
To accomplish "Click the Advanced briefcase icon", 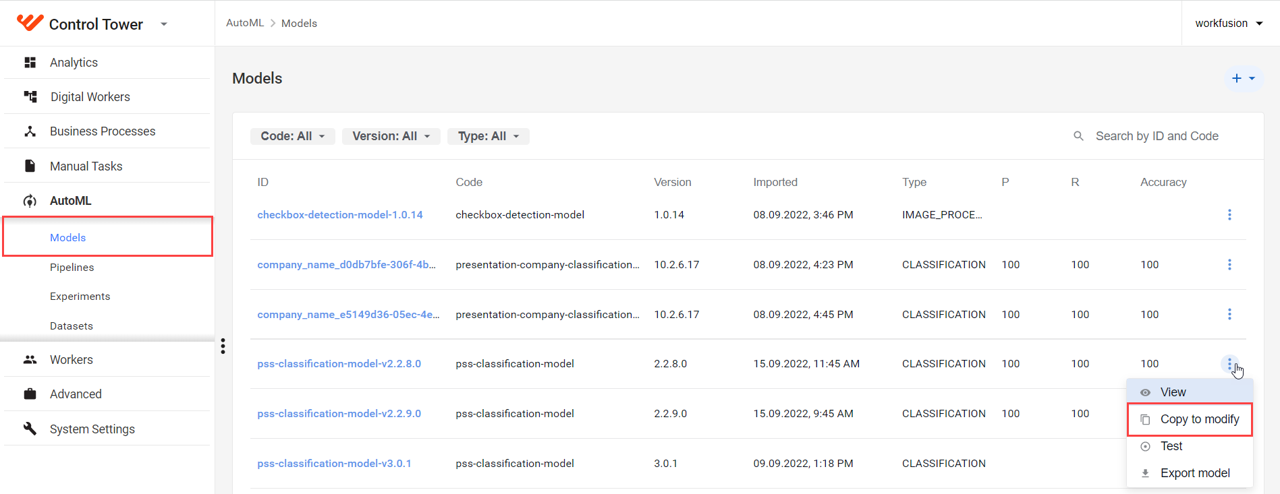I will [x=30, y=394].
